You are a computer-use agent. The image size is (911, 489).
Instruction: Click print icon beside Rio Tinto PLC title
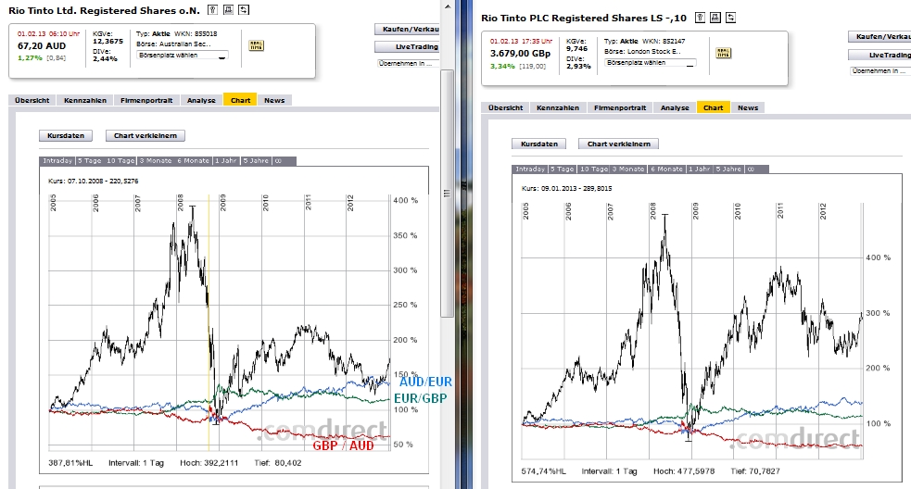pyautogui.click(x=715, y=18)
